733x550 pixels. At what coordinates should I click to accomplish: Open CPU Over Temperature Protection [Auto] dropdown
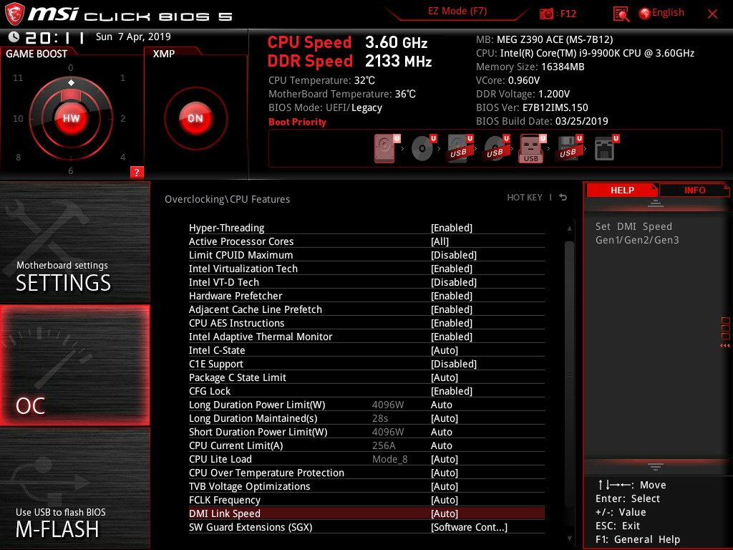click(x=444, y=473)
